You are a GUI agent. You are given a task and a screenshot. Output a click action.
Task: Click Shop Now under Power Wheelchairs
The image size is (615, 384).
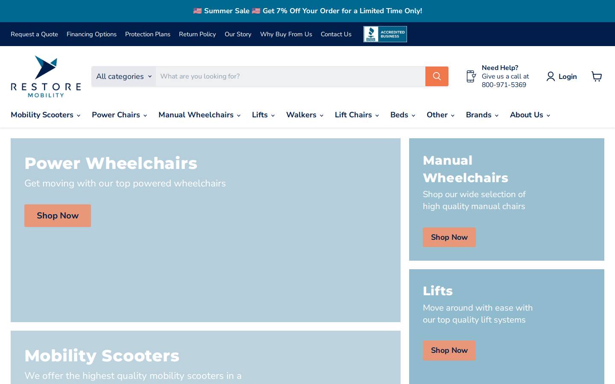58,215
